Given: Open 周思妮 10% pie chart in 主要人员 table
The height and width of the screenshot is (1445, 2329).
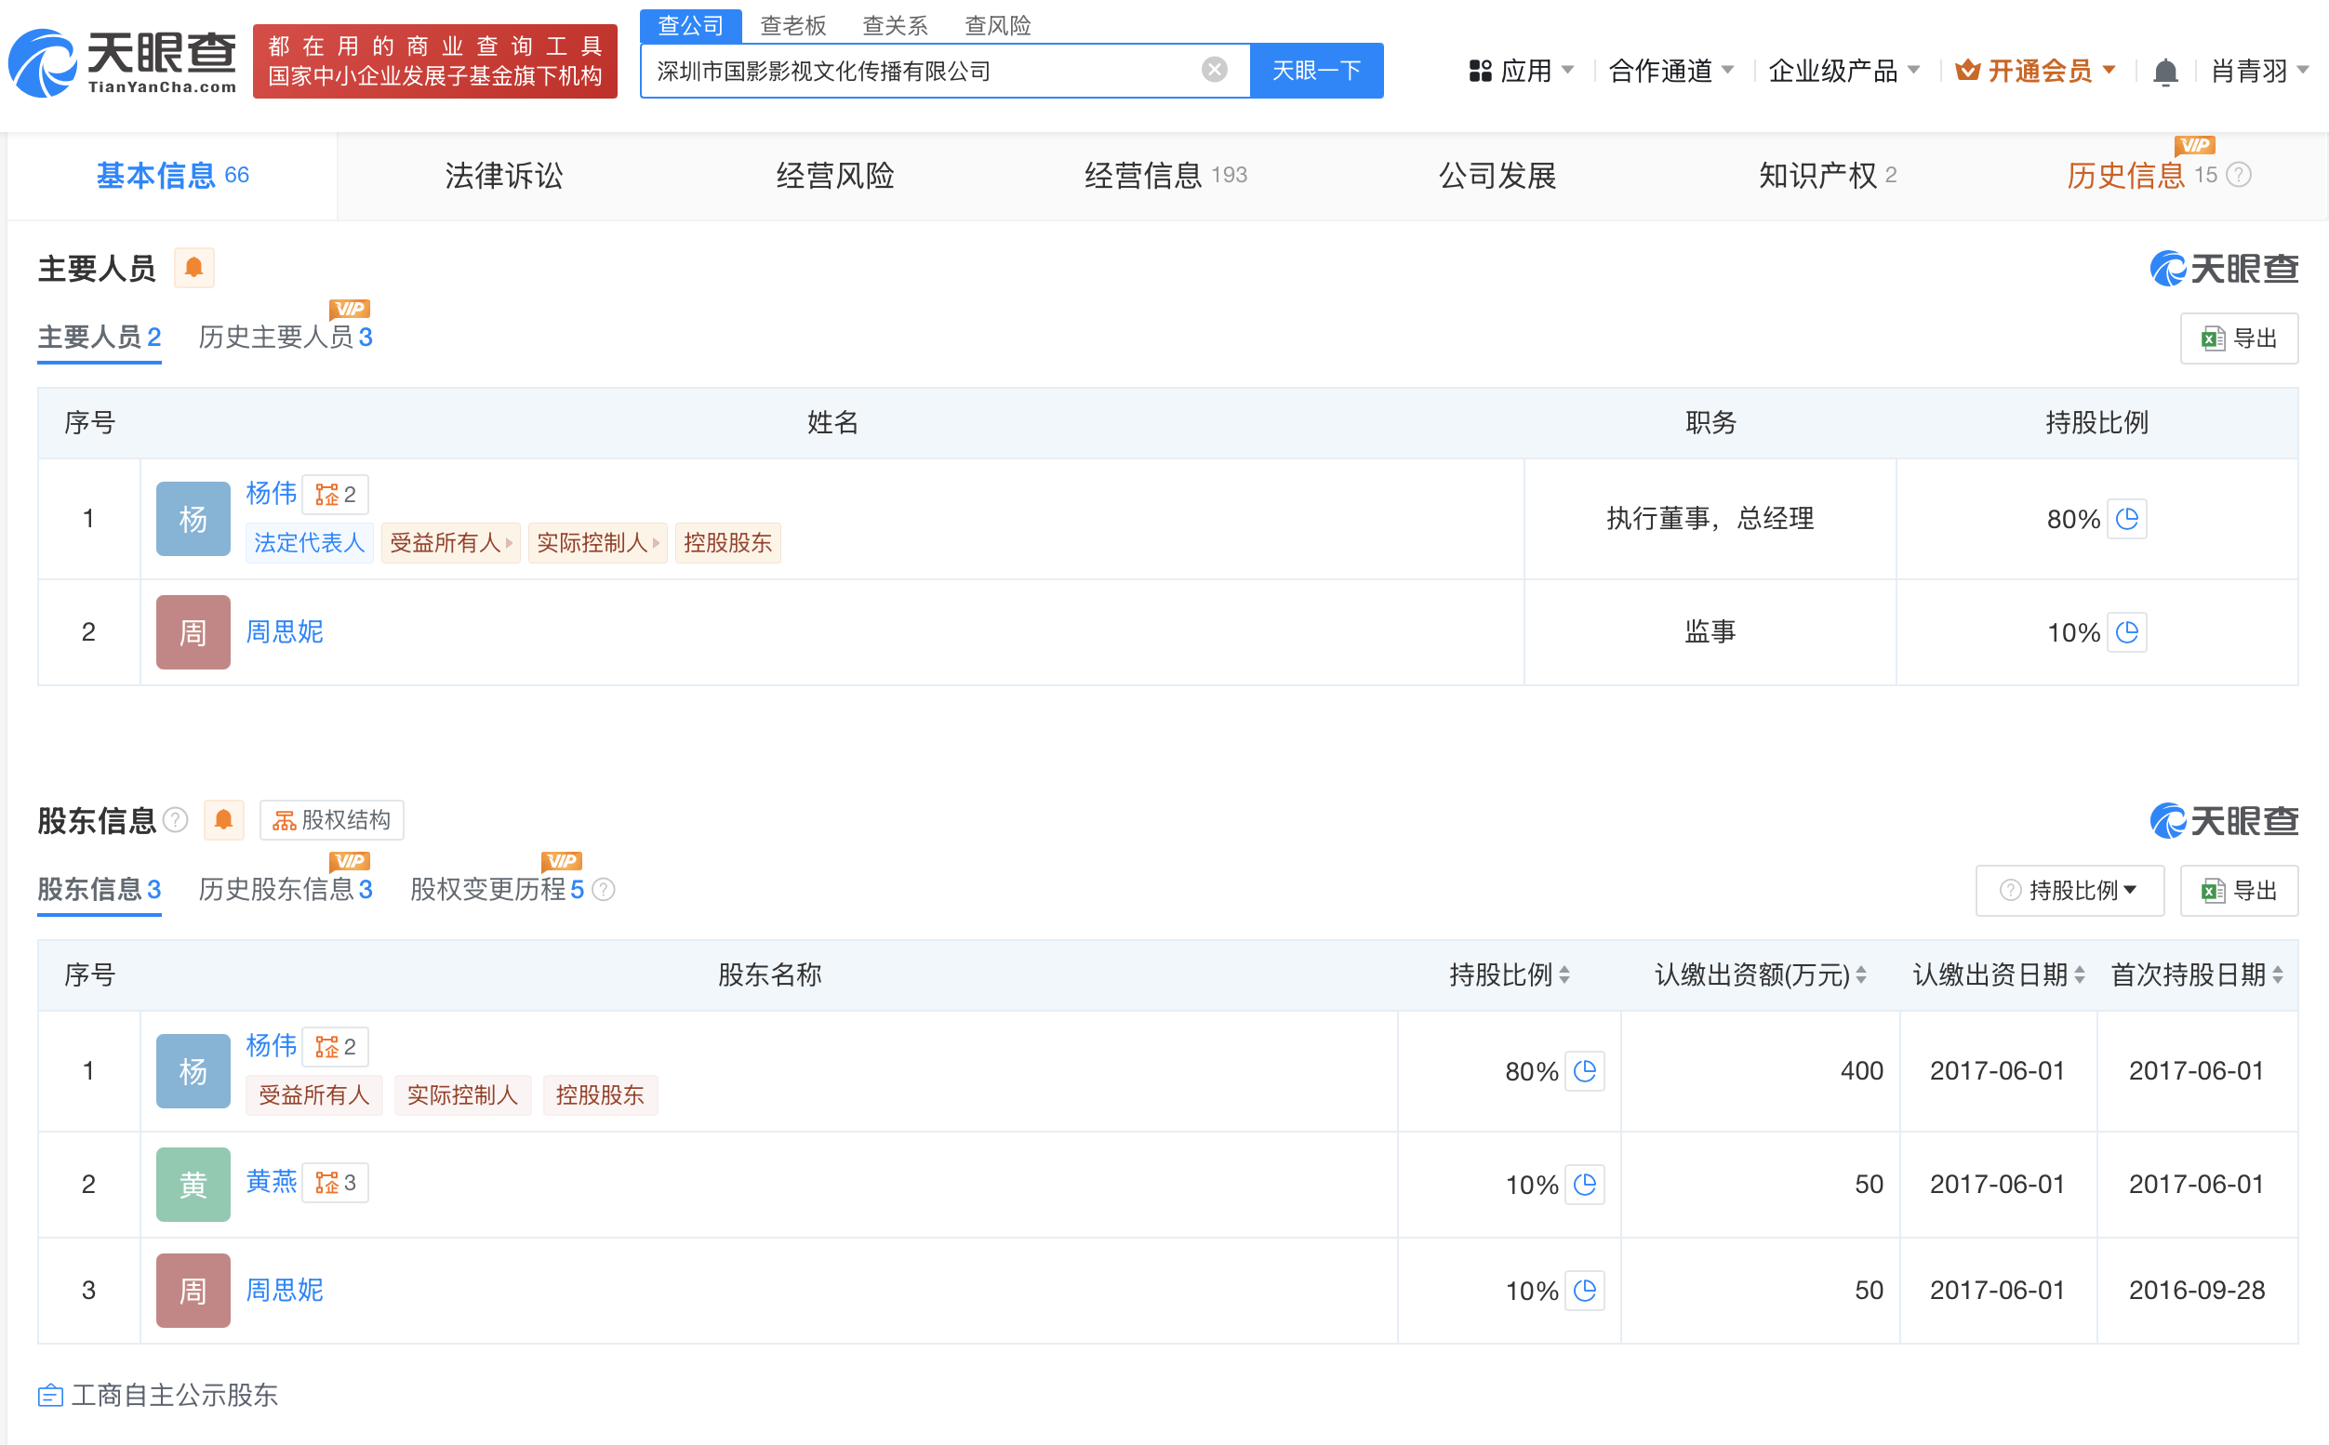Looking at the screenshot, I should pyautogui.click(x=2126, y=632).
